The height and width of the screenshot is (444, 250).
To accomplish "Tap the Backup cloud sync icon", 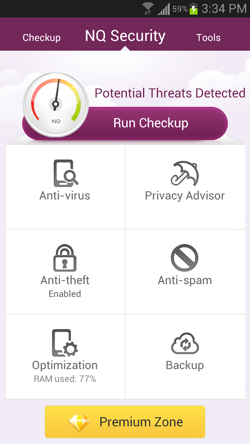I will 185,343.
